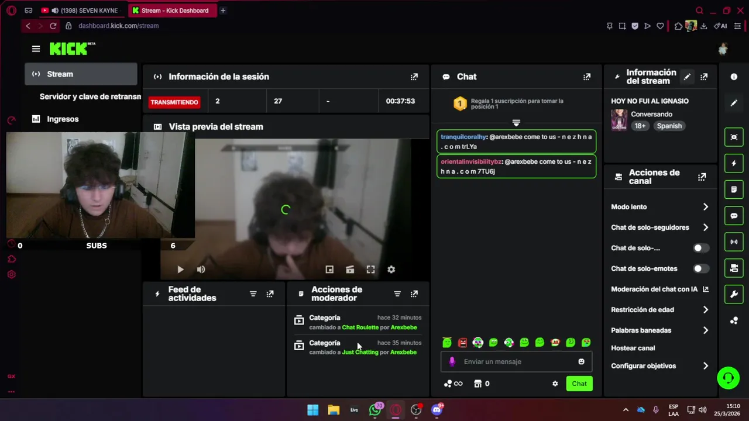The height and width of the screenshot is (421, 749).
Task: Open a new browser tab
Action: 223,11
